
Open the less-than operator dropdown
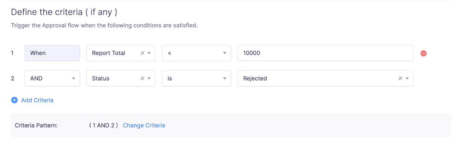coord(197,53)
